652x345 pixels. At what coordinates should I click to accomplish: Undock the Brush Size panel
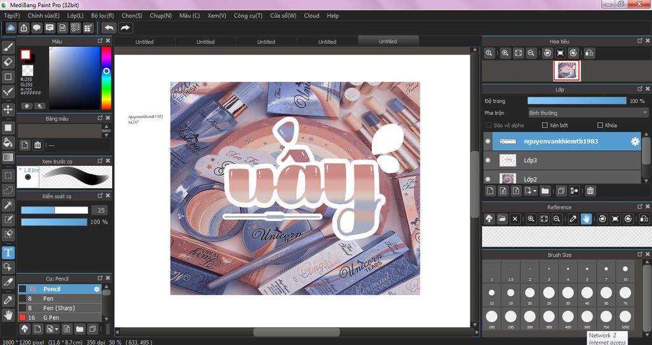640,254
